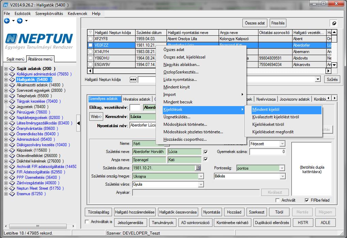The width and height of the screenshot is (347, 238).
Task: Click the Szűrés filter button
Action: pyautogui.click(x=332, y=79)
